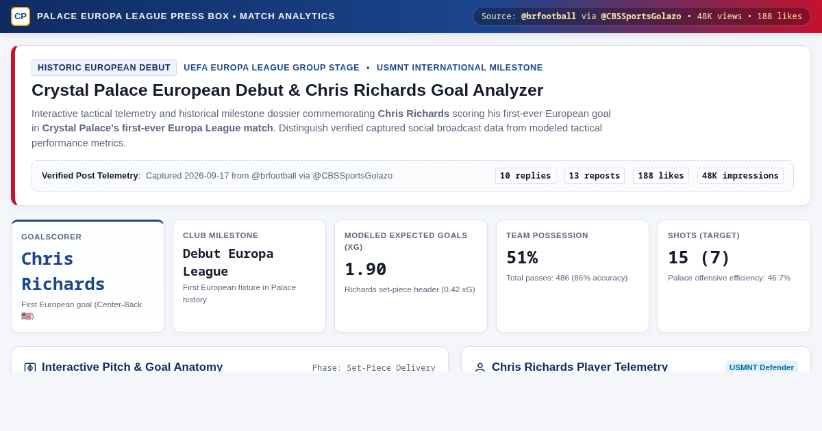
Task: Click 'Richards set-piece header (0.42 xG)' text
Action: tap(410, 289)
